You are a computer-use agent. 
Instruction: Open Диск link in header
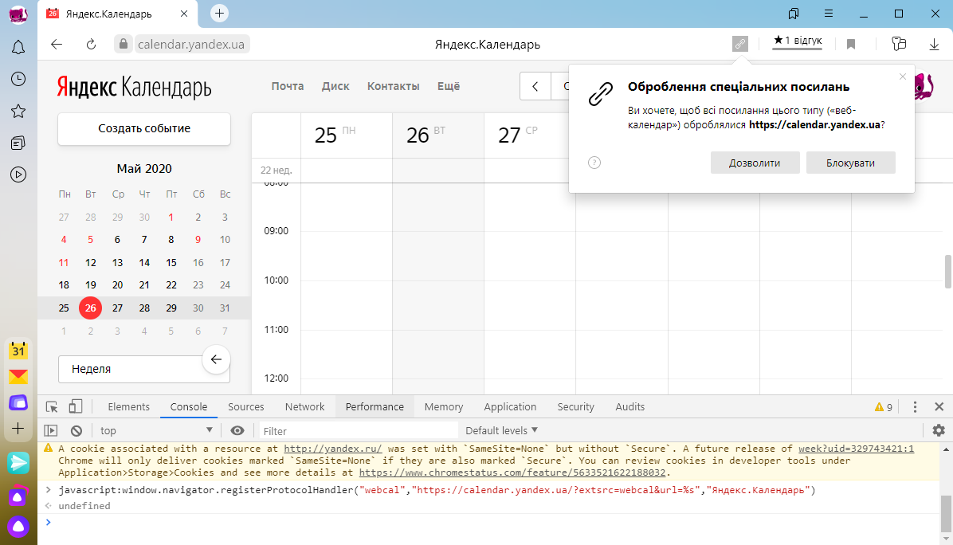(335, 86)
